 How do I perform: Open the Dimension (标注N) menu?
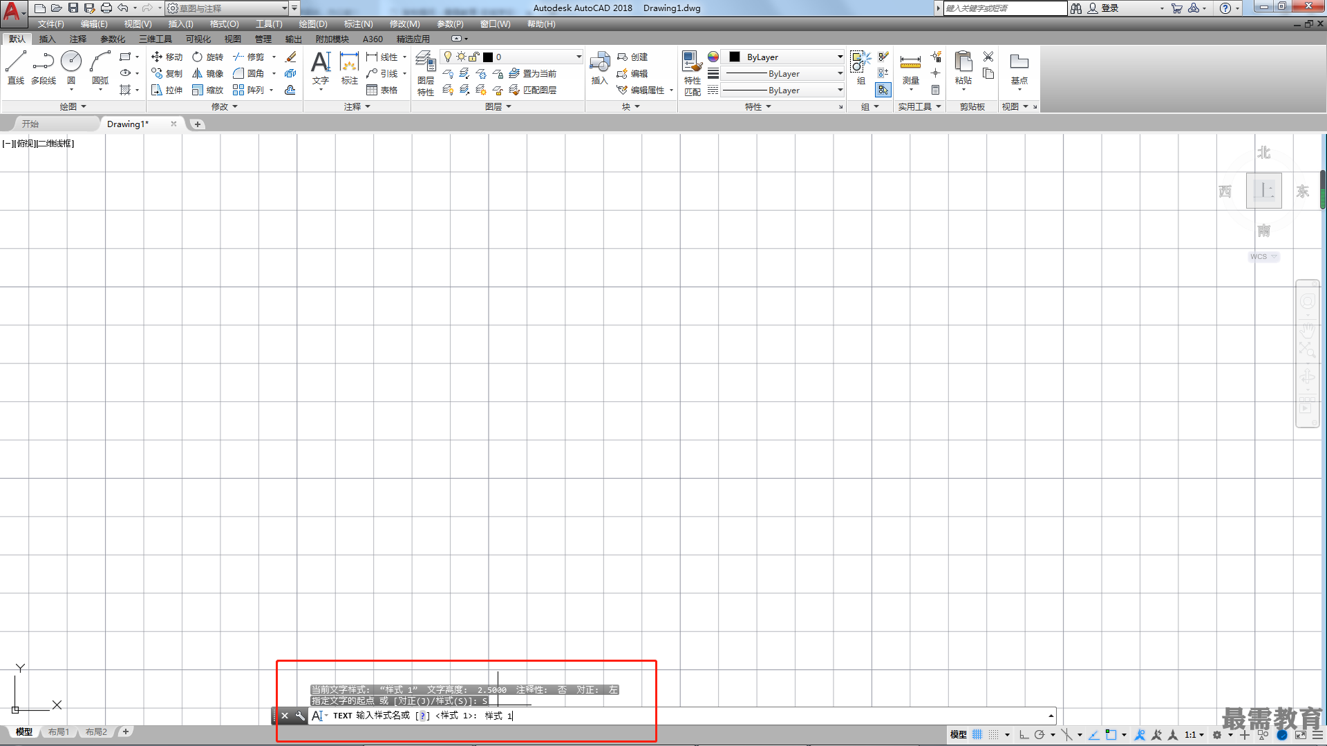[x=358, y=24]
